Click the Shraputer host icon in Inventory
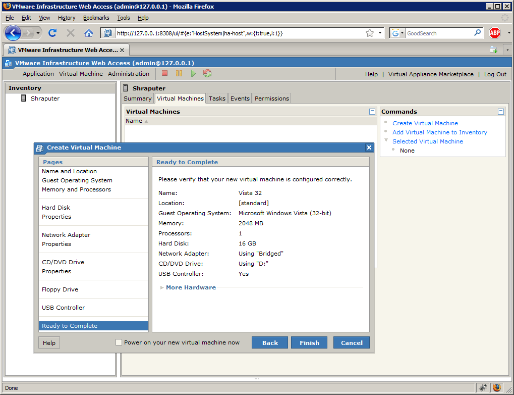The image size is (514, 395). (23, 98)
